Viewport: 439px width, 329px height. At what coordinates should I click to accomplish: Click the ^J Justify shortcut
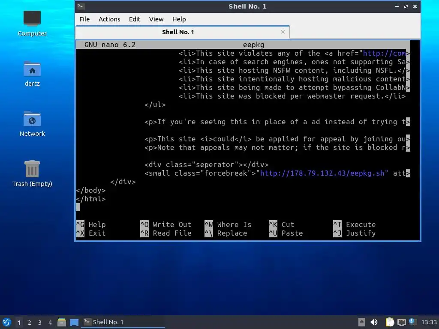(x=355, y=233)
